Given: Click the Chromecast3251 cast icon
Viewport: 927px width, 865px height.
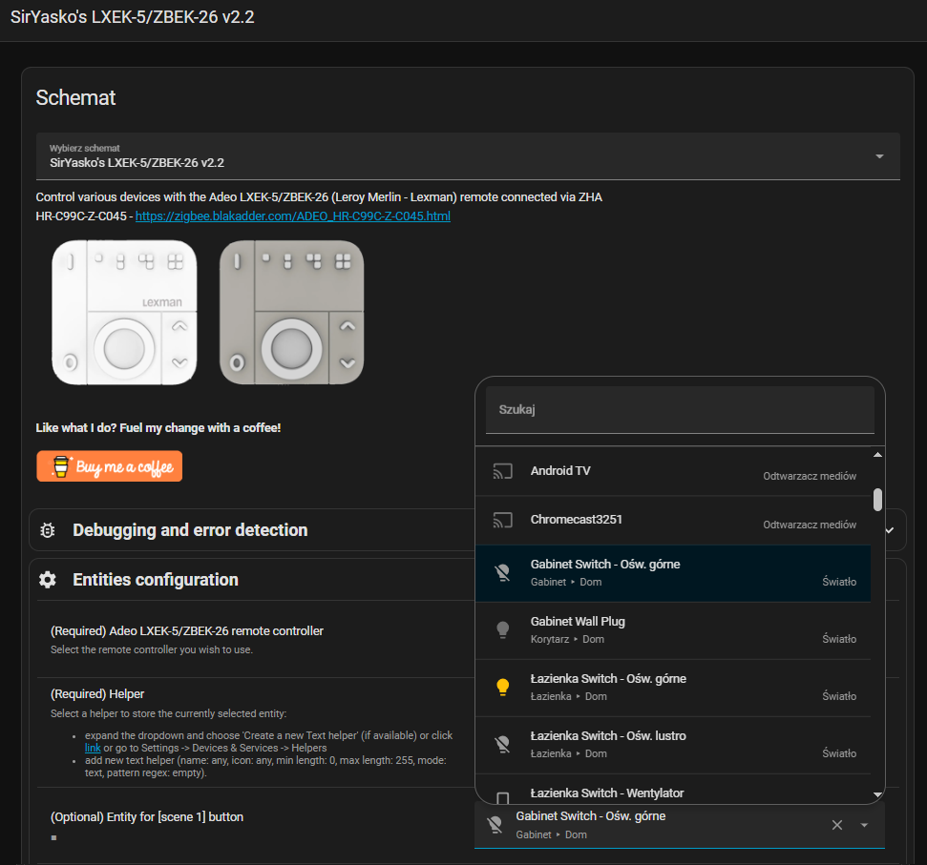Looking at the screenshot, I should pos(502,521).
